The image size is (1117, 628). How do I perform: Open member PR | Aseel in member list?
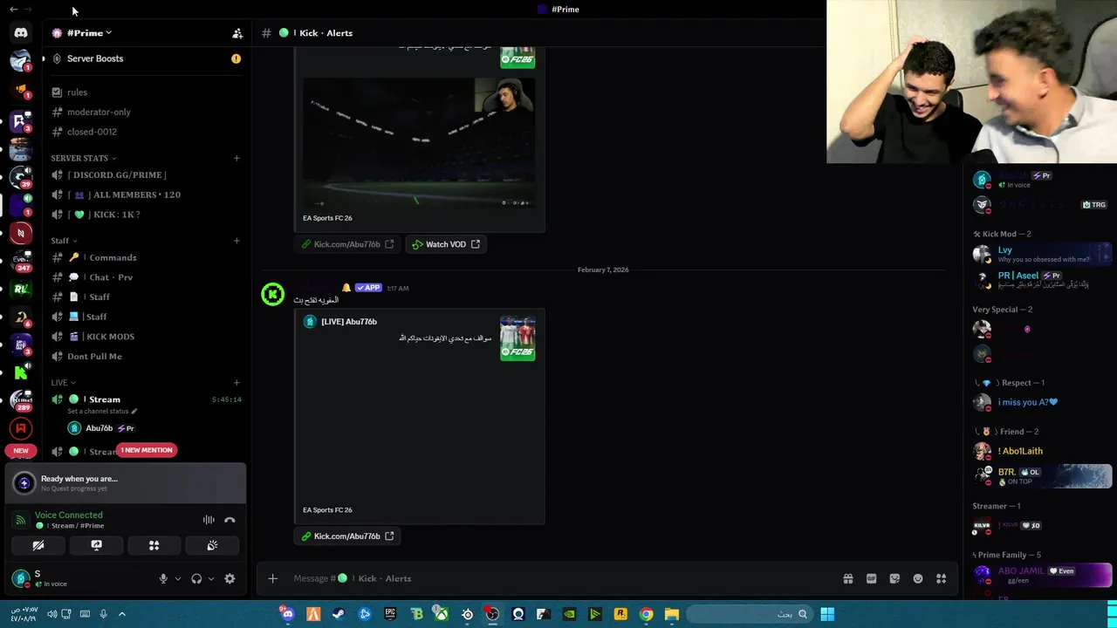(x=1041, y=279)
